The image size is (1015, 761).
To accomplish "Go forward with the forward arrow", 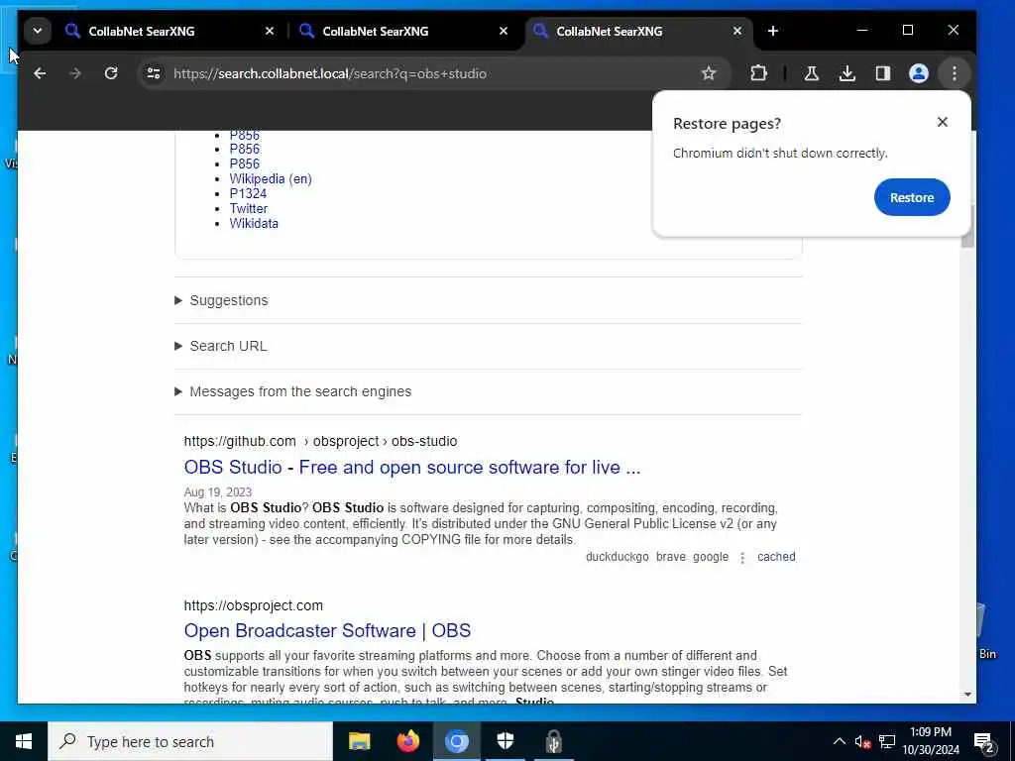I will pyautogui.click(x=75, y=73).
